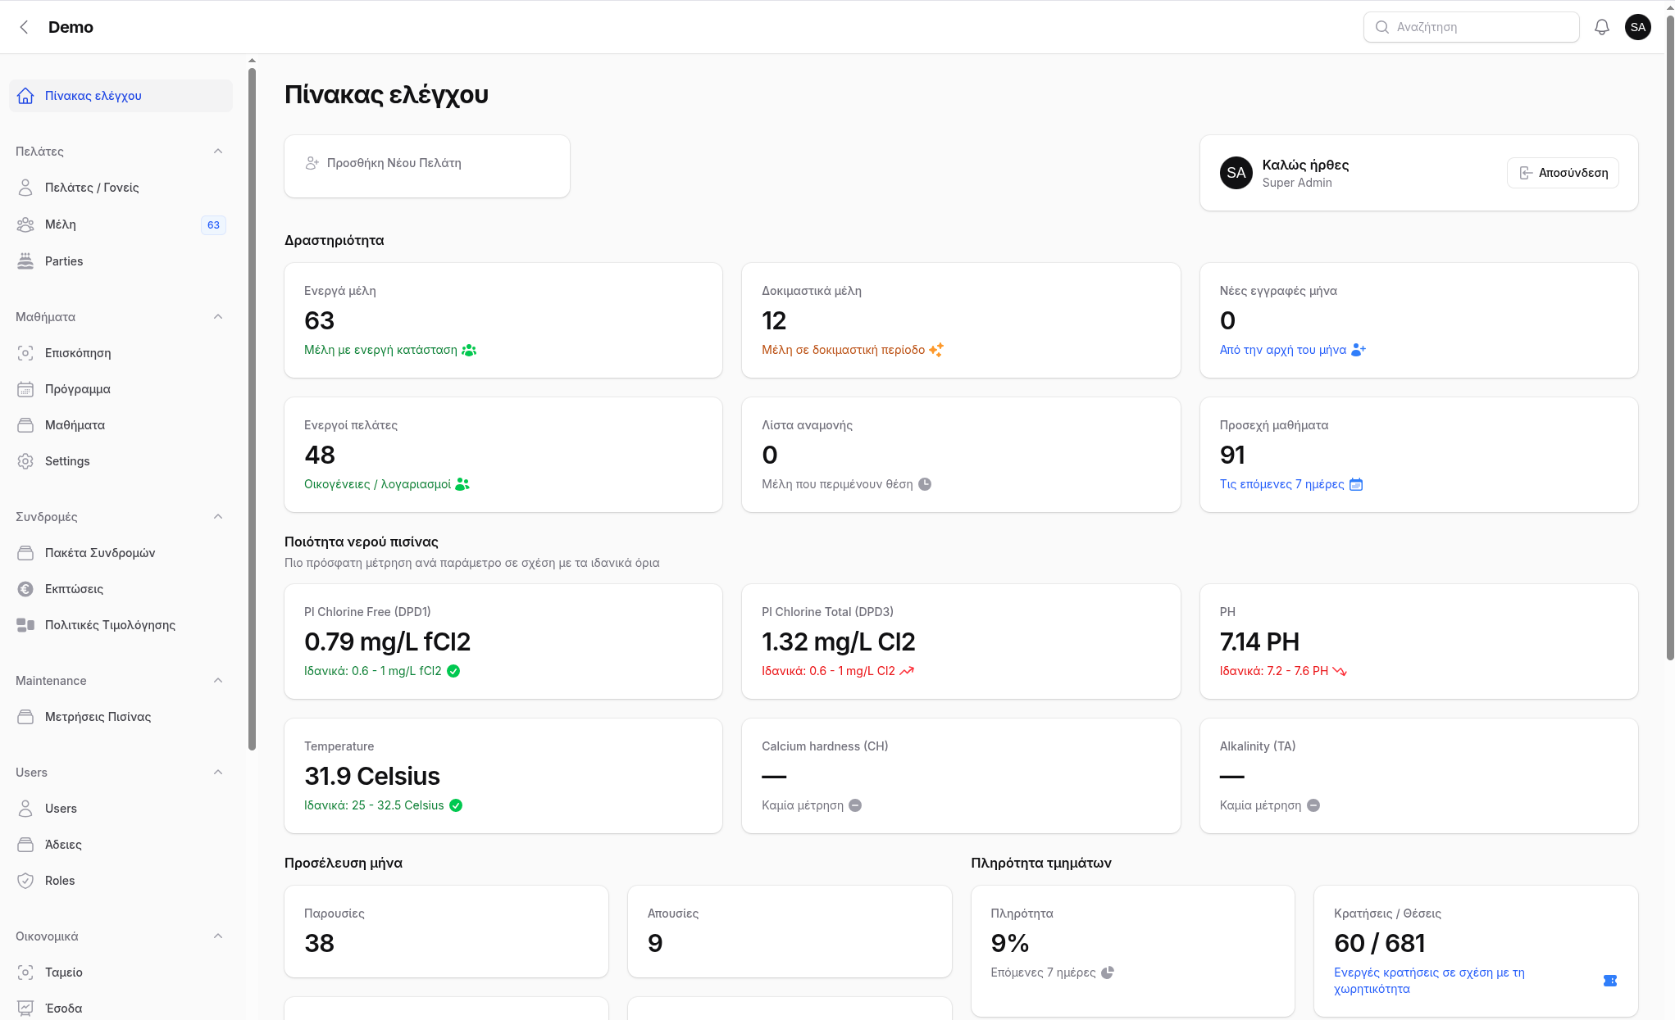Viewport: 1675px width, 1020px height.
Task: Click the cake icon beside Parties
Action: click(25, 261)
